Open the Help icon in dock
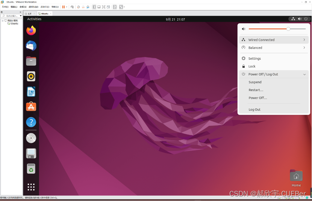 (31, 122)
